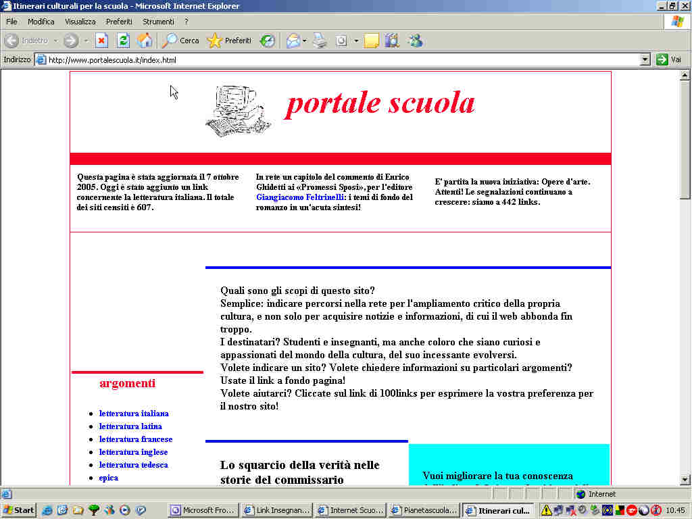This screenshot has height=519, width=692.
Task: Open the yellow Discussion note icon
Action: point(371,41)
